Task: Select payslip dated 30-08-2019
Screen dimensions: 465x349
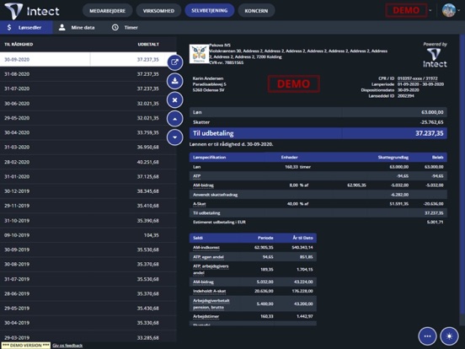Action: tap(88, 264)
